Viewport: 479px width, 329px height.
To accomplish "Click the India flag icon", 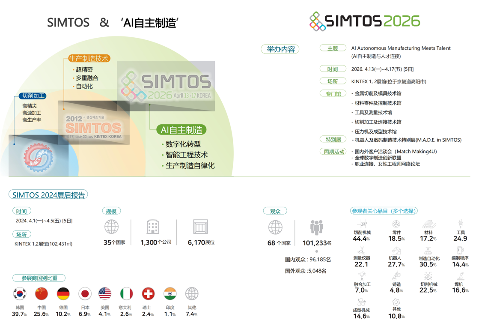I will [170, 293].
